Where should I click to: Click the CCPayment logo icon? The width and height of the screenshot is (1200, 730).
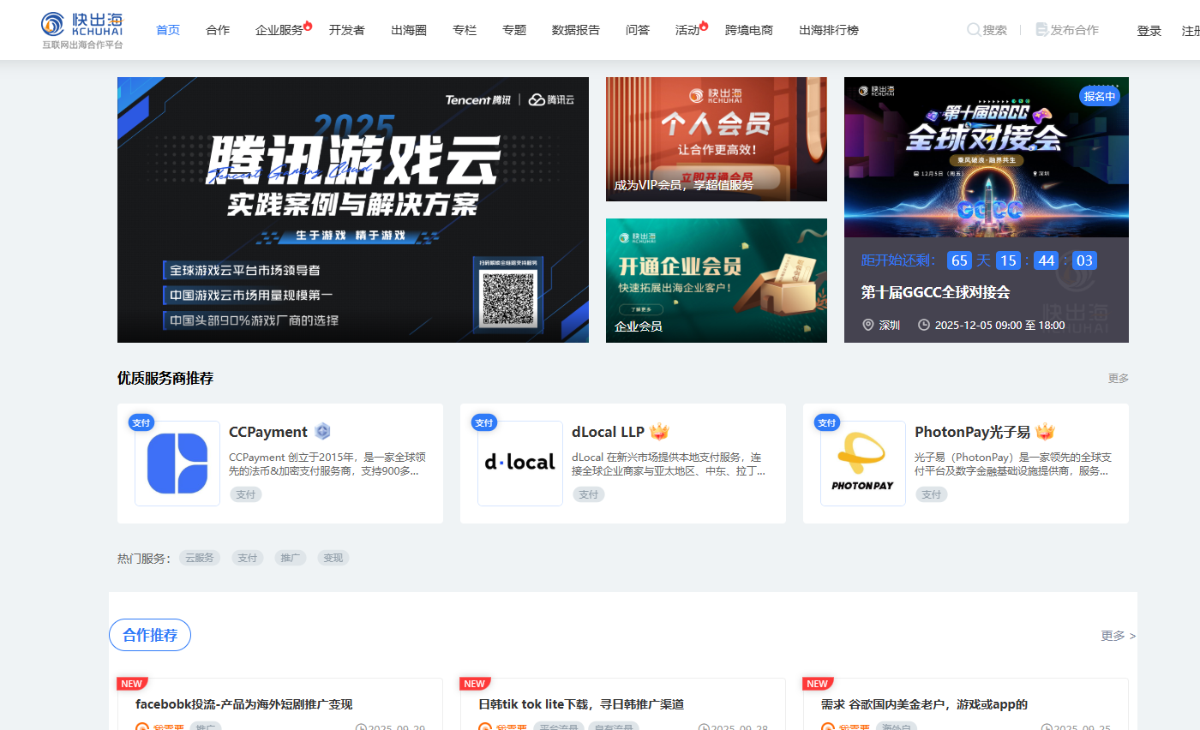(177, 464)
